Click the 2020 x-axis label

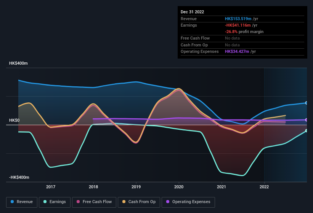point(179,187)
